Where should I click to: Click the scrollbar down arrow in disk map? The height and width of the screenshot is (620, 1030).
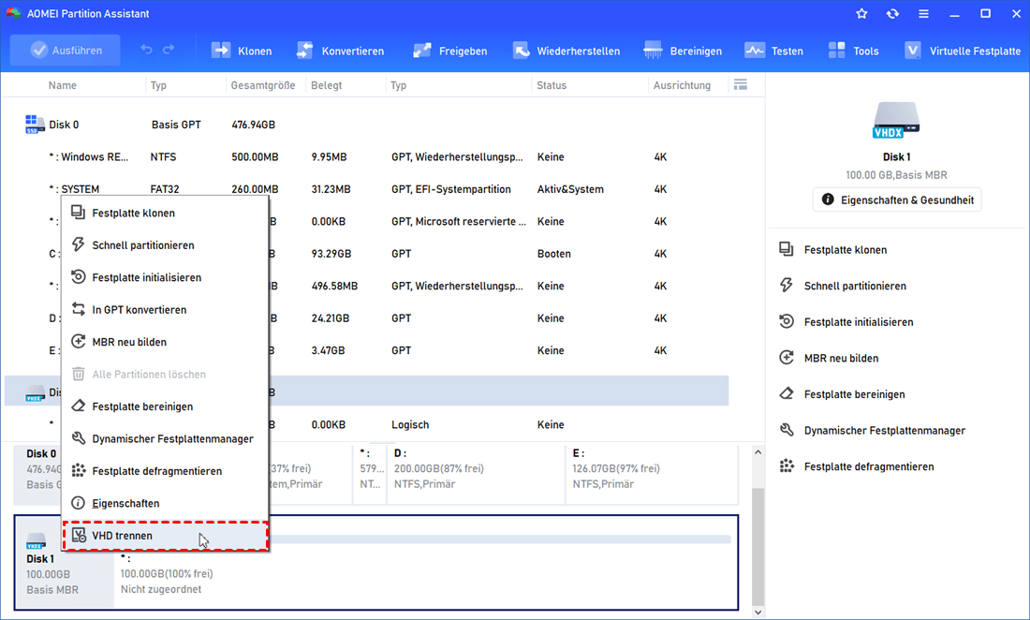click(x=758, y=613)
